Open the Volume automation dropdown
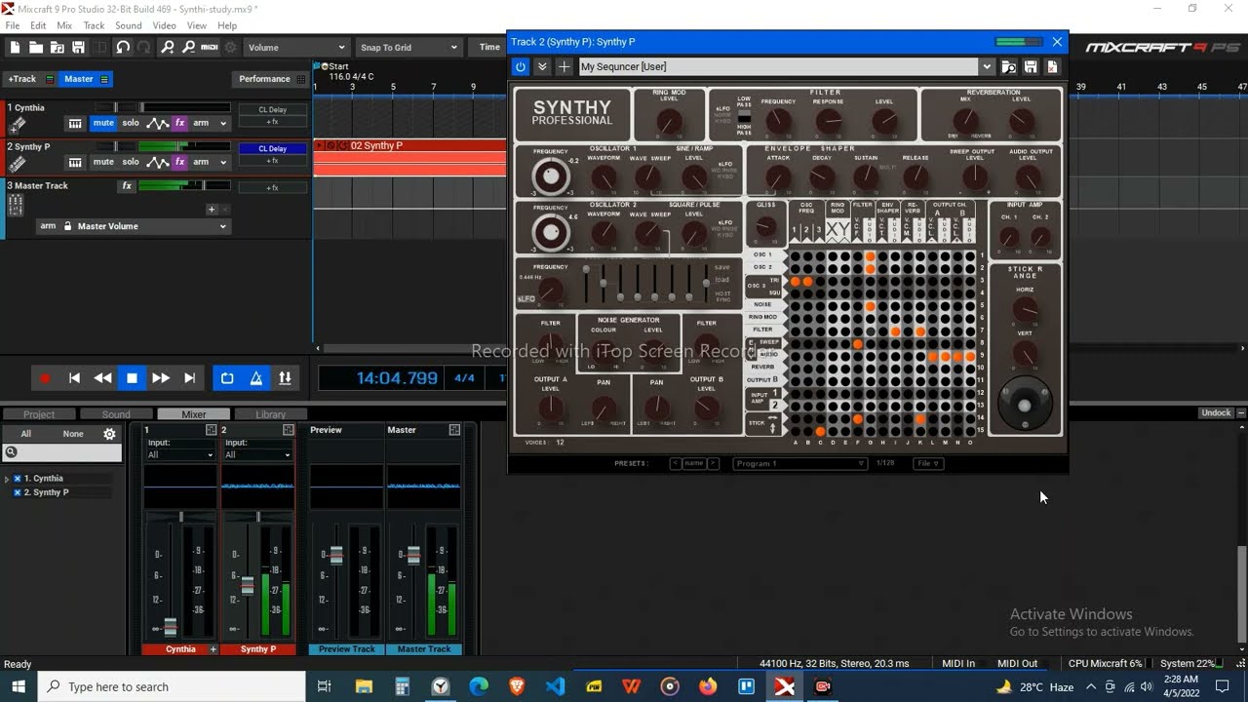 click(296, 47)
